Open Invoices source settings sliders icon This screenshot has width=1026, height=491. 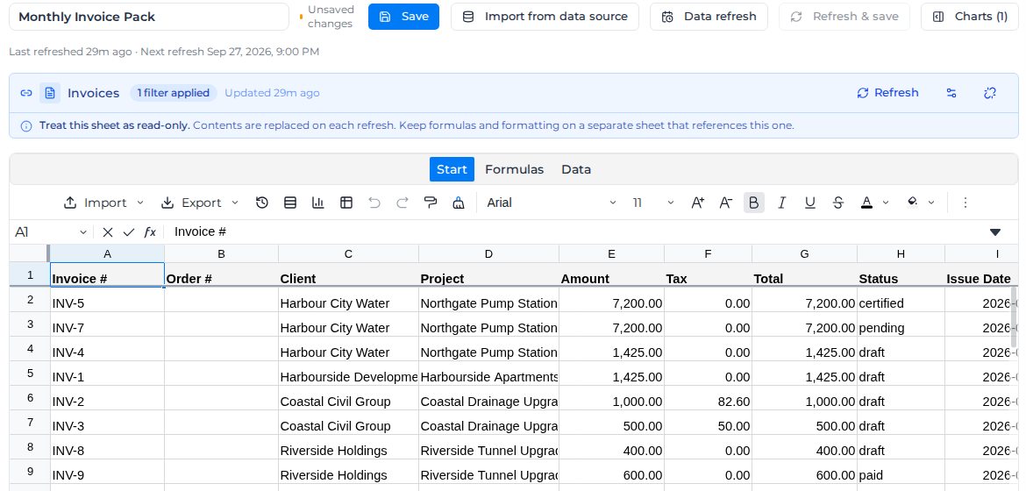click(x=951, y=93)
